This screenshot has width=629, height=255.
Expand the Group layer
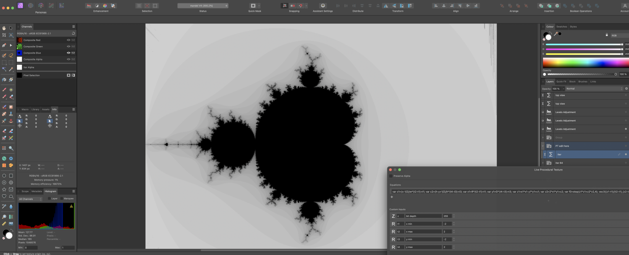pyautogui.click(x=543, y=137)
